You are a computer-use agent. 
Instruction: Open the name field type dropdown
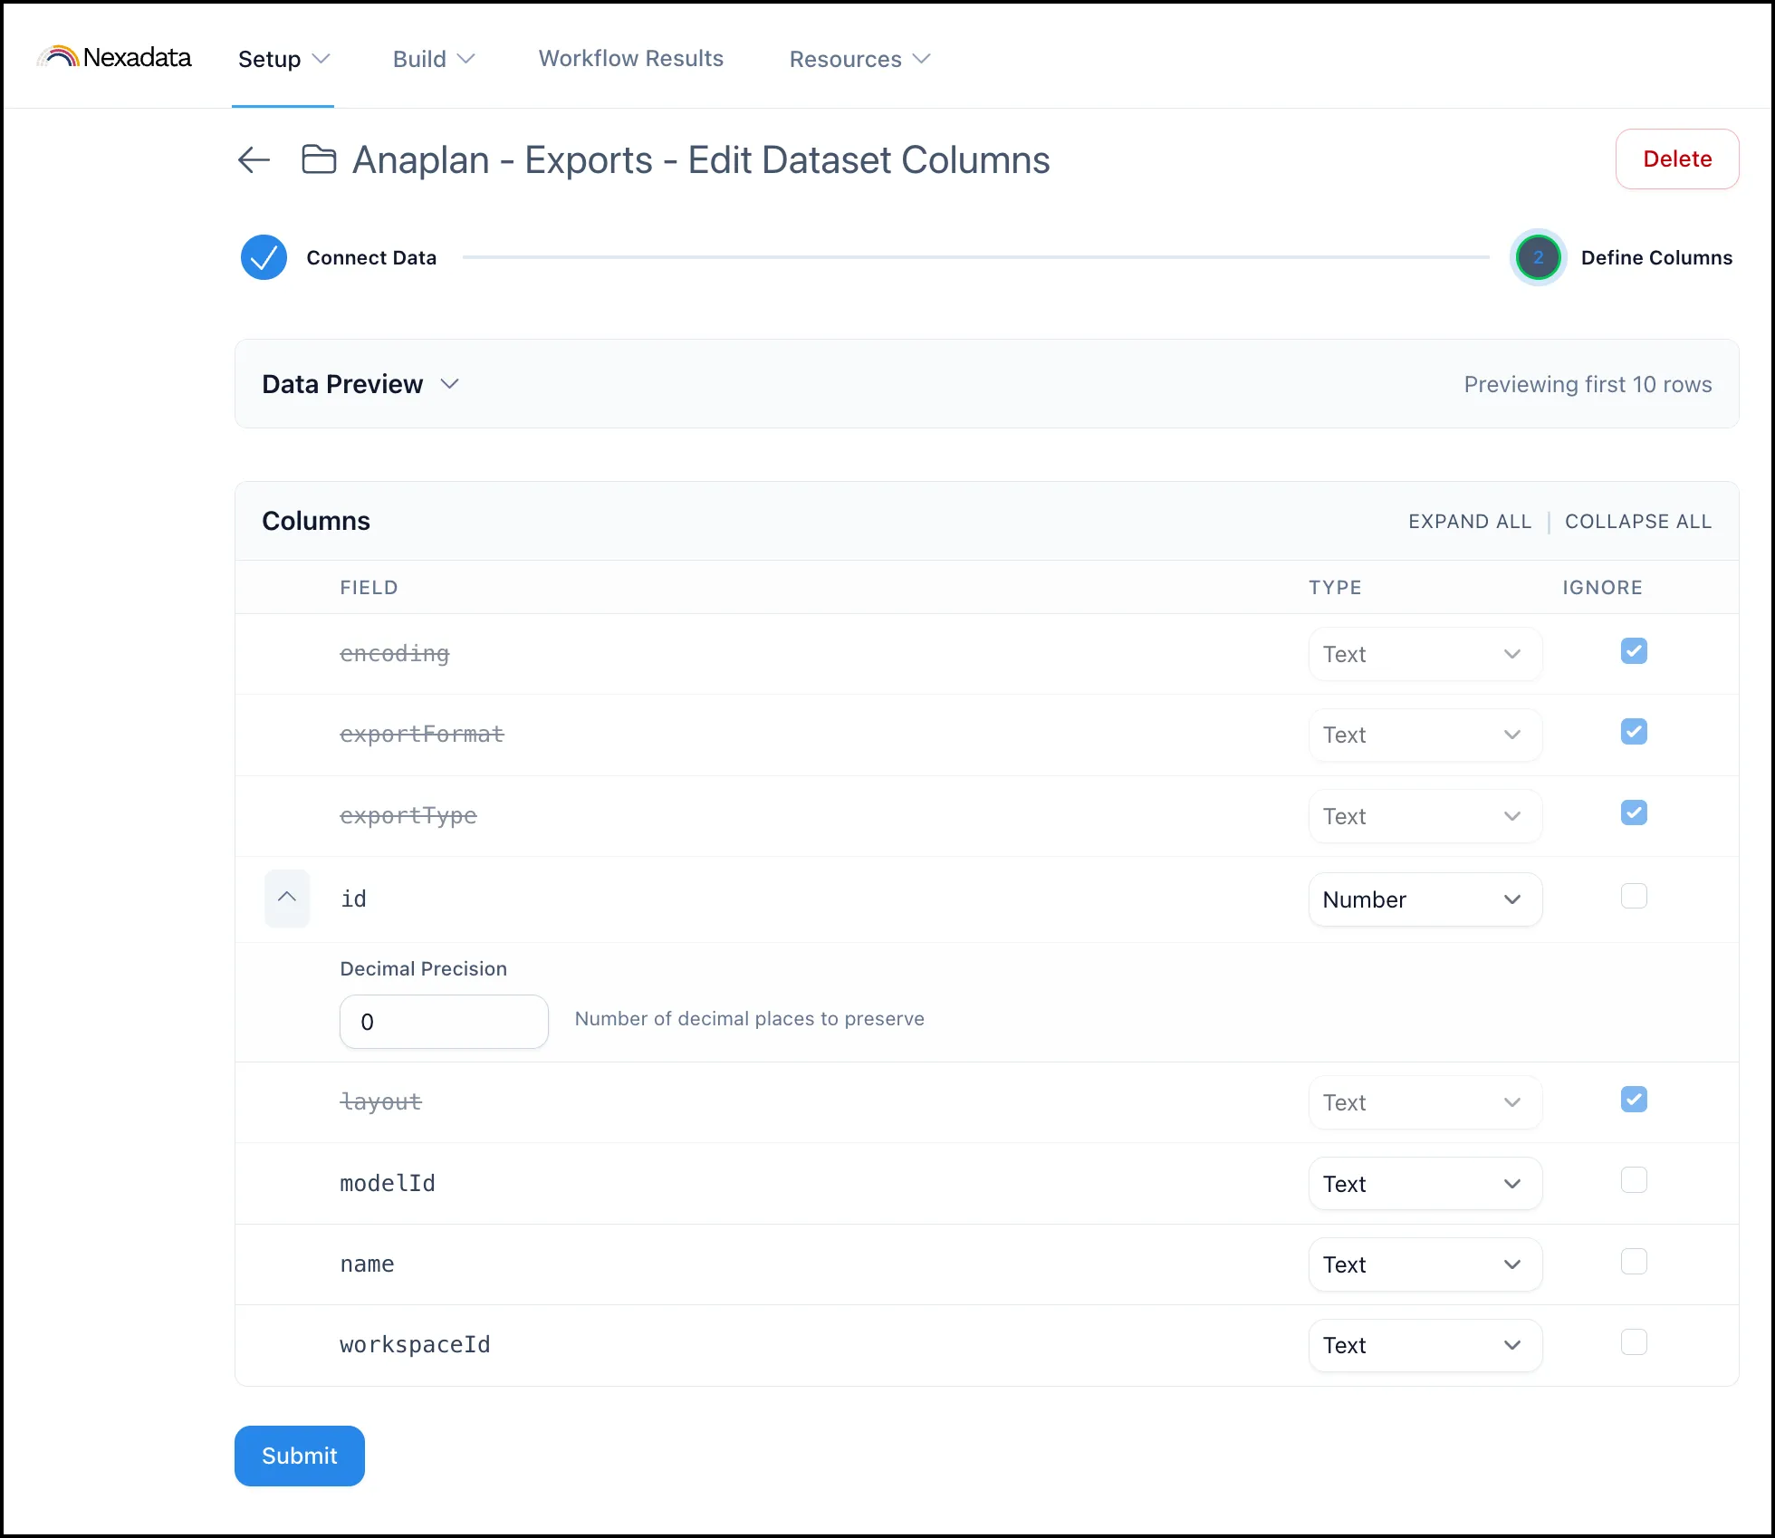[x=1425, y=1264]
